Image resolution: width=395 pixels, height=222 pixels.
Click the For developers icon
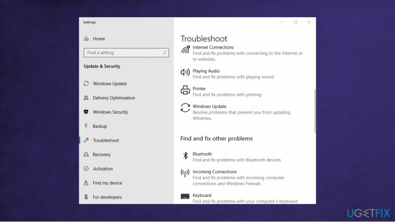pyautogui.click(x=86, y=197)
